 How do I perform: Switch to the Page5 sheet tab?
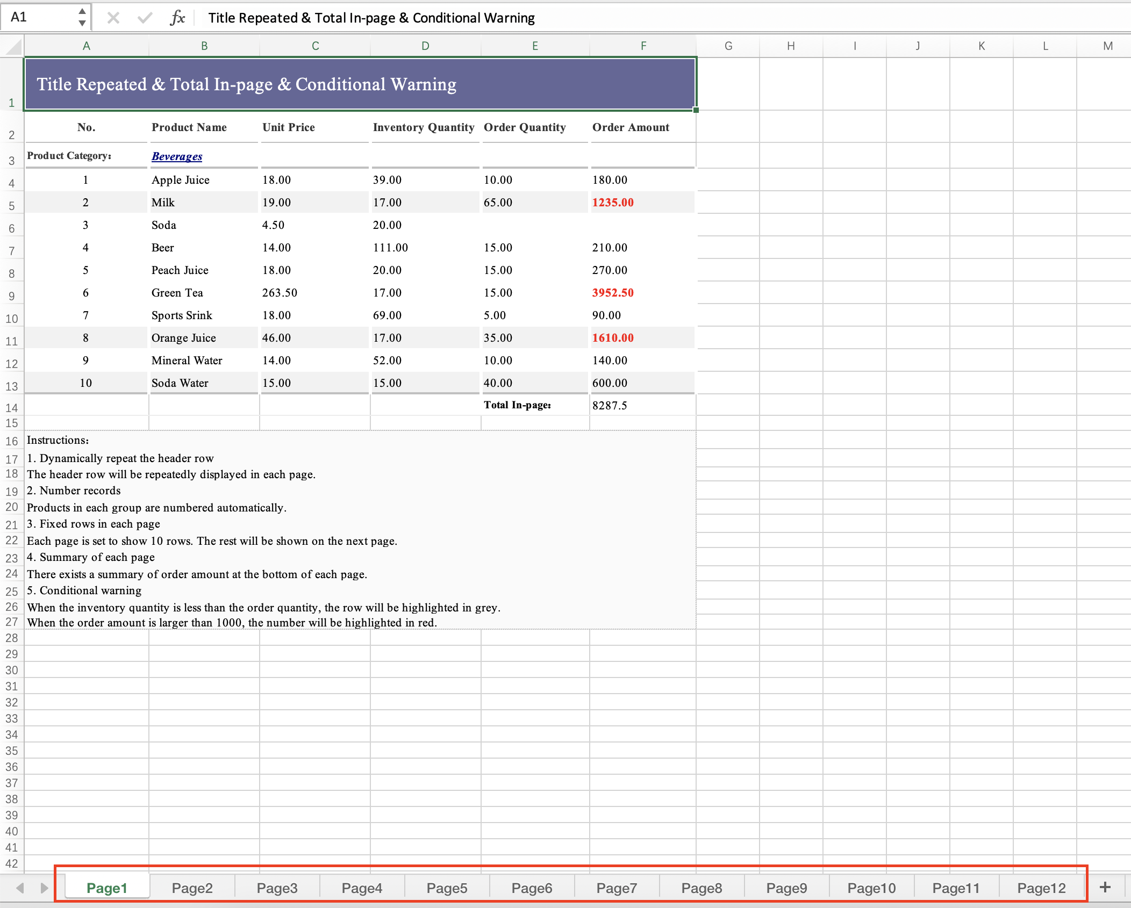446,888
